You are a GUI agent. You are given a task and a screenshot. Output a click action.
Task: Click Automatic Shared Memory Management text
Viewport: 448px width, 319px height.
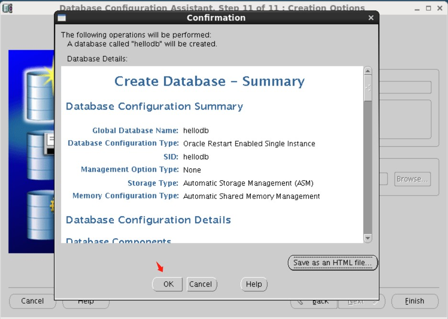point(251,196)
